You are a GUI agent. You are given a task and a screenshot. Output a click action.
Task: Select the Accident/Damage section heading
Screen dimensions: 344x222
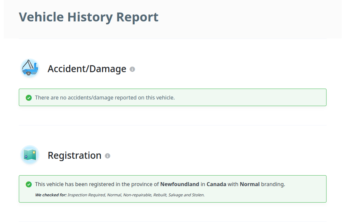click(x=87, y=69)
